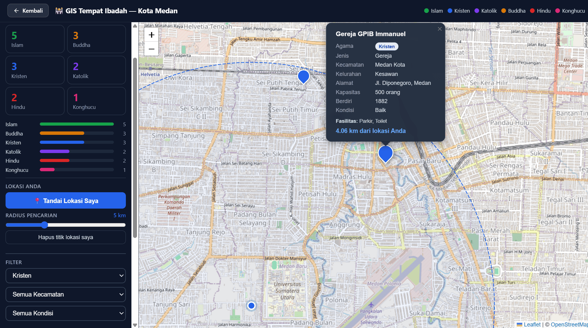Click the 1882 Berdiri value
The height and width of the screenshot is (328, 588).
coord(381,101)
